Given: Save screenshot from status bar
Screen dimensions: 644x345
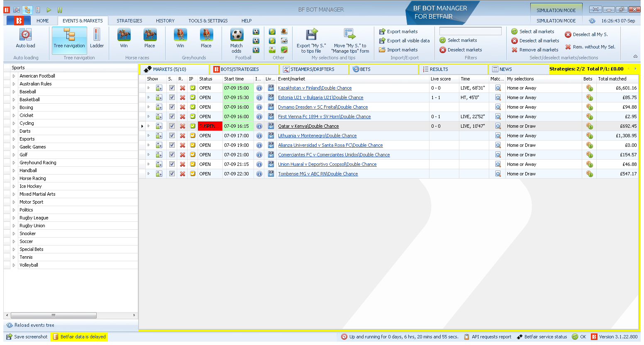Looking at the screenshot, I should point(27,337).
